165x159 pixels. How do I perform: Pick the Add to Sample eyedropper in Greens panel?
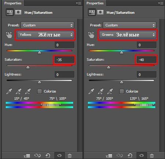[x=101, y=91]
